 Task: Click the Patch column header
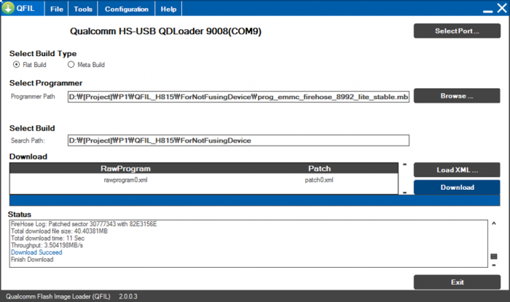pos(319,169)
